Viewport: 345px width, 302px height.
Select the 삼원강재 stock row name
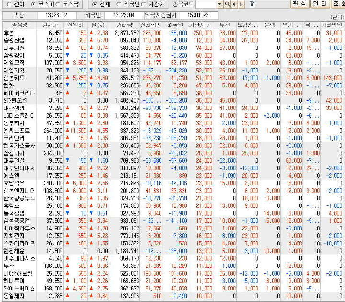pos(14,56)
